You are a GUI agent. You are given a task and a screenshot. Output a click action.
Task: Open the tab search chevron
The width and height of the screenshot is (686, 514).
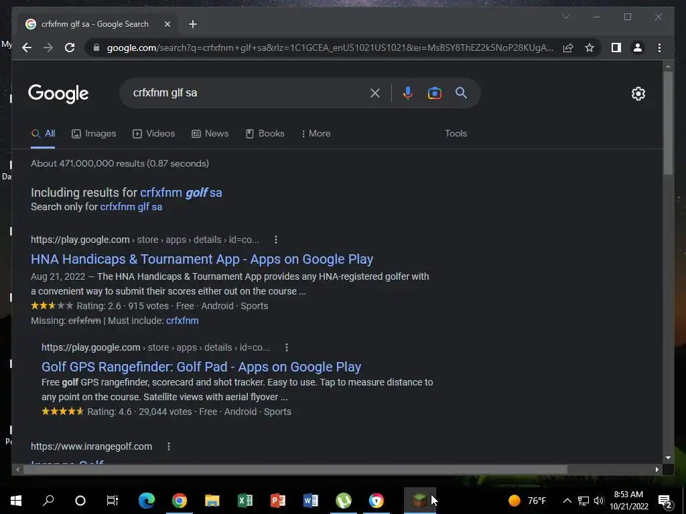(x=565, y=17)
